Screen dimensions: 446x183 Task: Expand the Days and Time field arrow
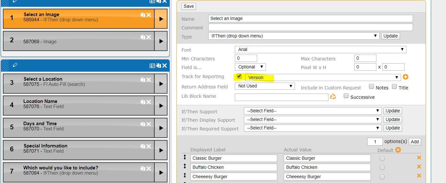(x=161, y=128)
